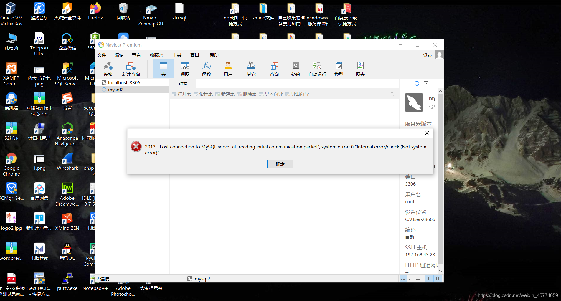Click the user avatar icon beside 登录

439,55
